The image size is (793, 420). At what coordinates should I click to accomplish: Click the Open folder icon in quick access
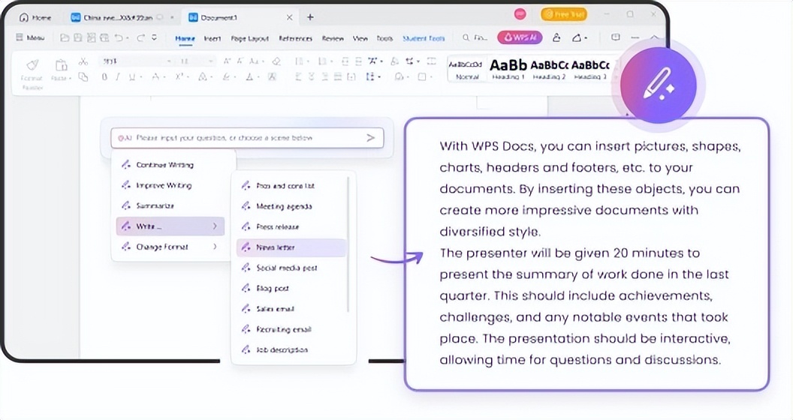(65, 37)
